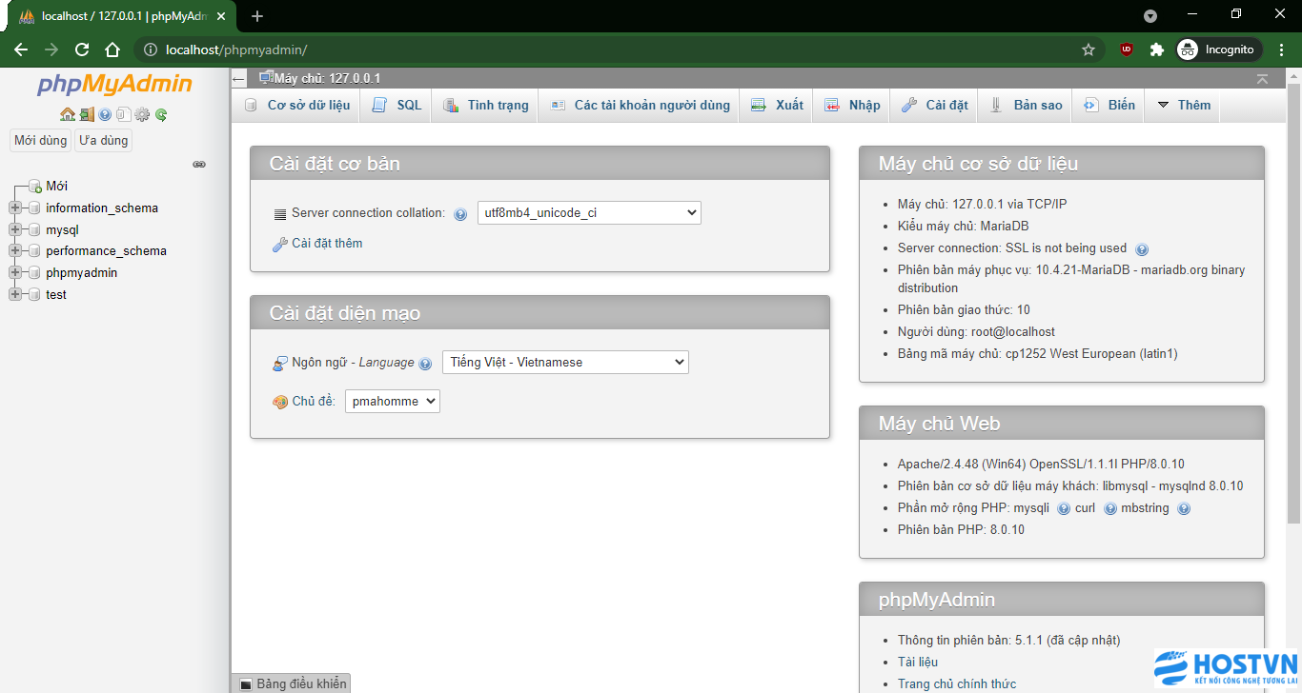Image resolution: width=1302 pixels, height=693 pixels.
Task: Click the link-with-main-panel chain icon
Action: pyautogui.click(x=199, y=164)
